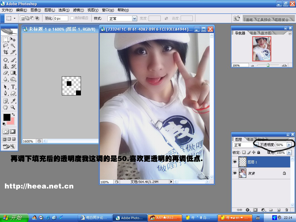This screenshot has width=296, height=222.
Task: Select the Zoom magnifier tool
Action: click(x=13, y=107)
